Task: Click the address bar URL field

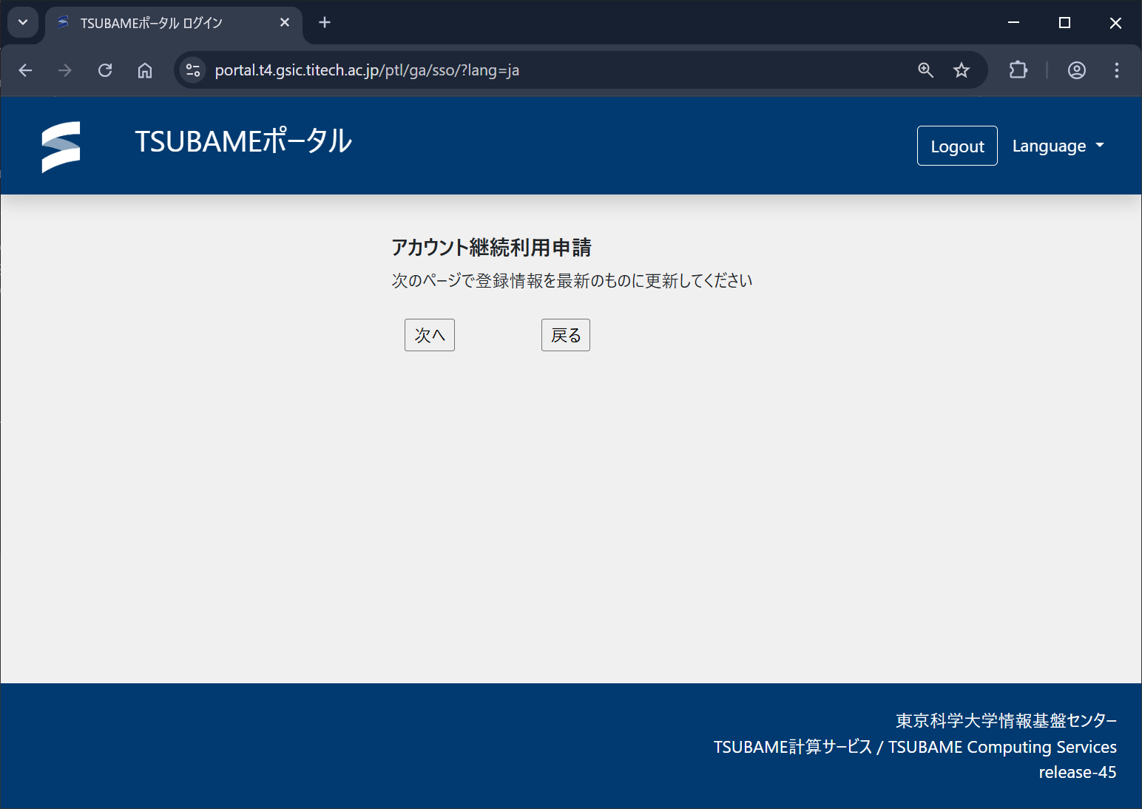Action: click(518, 70)
